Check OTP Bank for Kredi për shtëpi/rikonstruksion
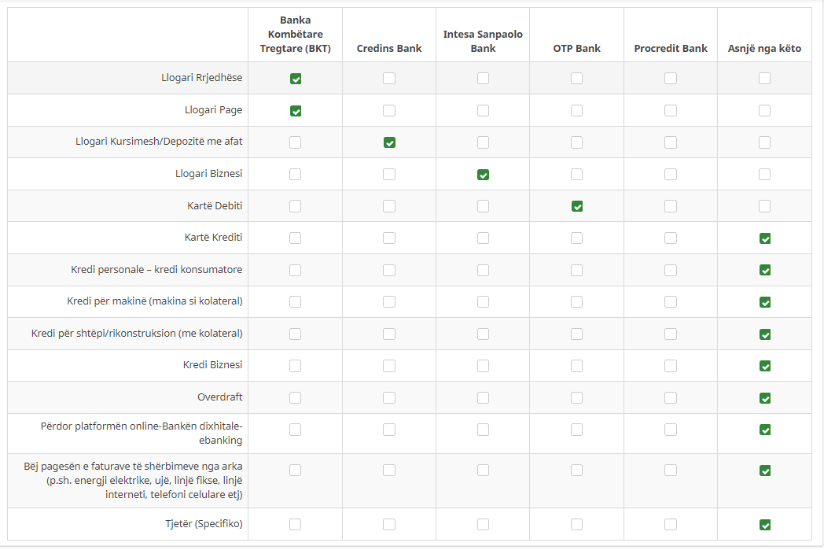824x550 pixels. pos(577,334)
